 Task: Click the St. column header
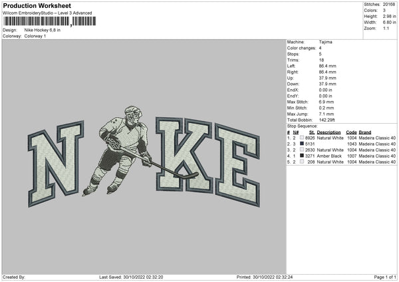tap(312, 132)
